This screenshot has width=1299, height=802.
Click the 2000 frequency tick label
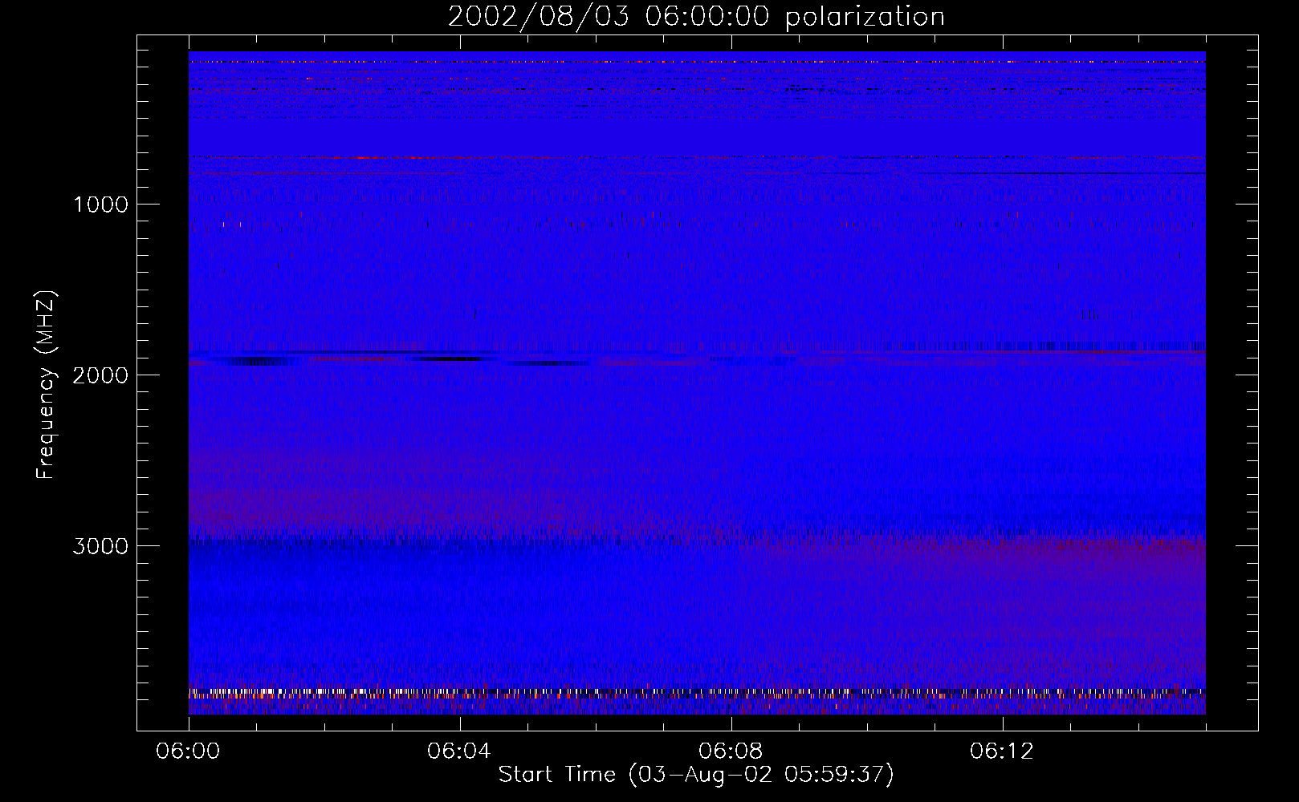click(x=100, y=375)
